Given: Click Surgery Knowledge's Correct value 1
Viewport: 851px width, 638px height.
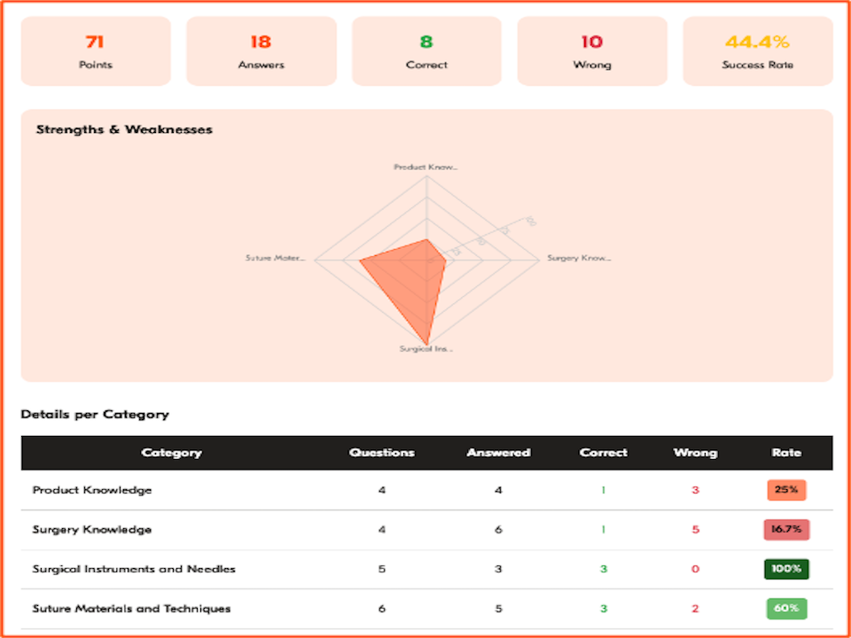Looking at the screenshot, I should coord(604,530).
